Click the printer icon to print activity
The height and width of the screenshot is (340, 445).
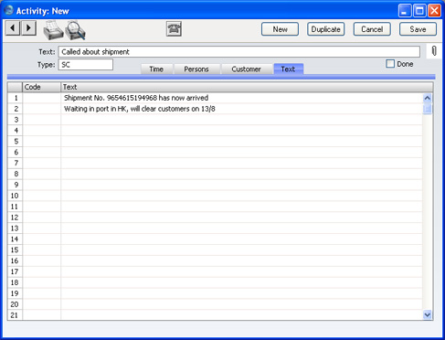[53, 30]
